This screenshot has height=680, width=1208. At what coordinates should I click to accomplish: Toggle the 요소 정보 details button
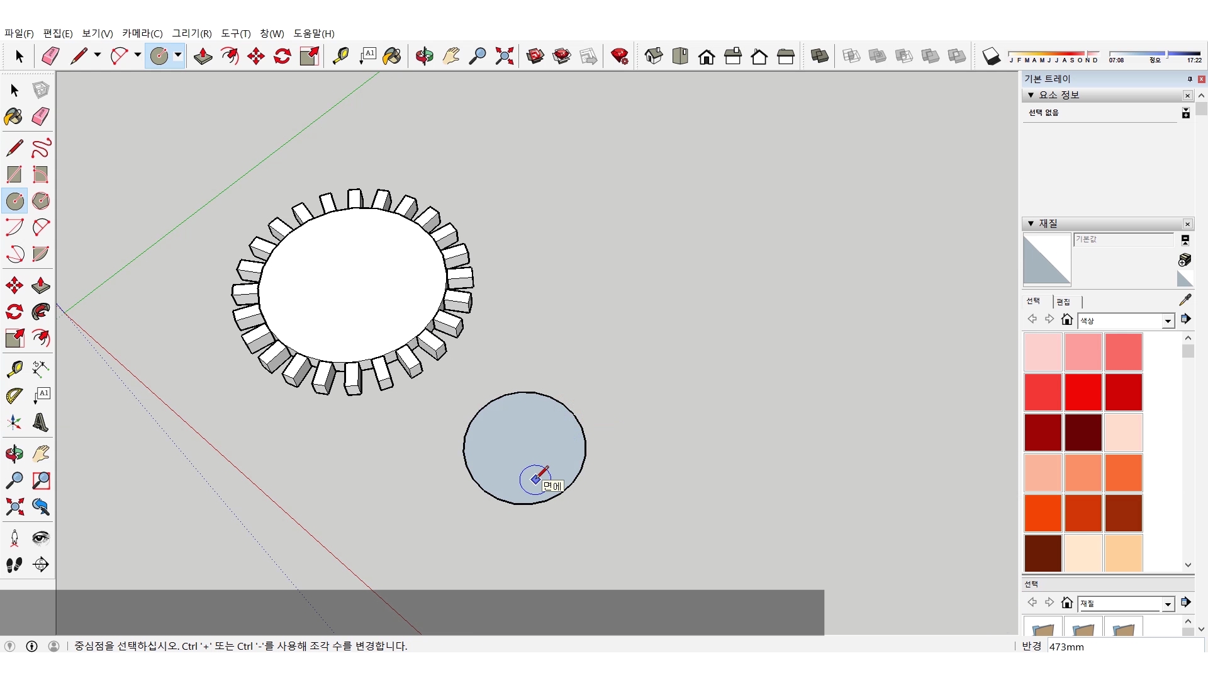[x=1185, y=113]
